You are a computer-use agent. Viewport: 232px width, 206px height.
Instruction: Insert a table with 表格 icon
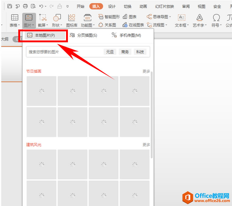click(x=15, y=21)
